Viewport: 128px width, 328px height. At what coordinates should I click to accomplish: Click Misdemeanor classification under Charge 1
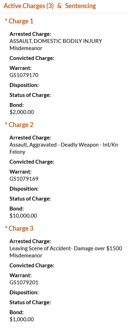[x=26, y=48]
